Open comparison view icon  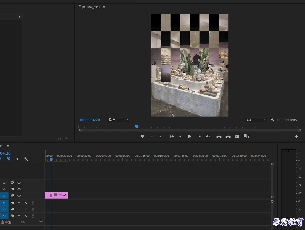[x=246, y=136]
